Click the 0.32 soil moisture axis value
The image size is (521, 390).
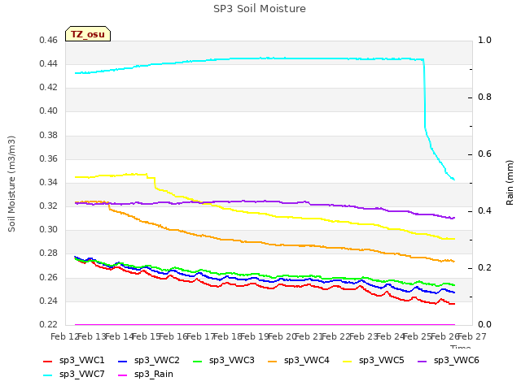click(x=49, y=206)
